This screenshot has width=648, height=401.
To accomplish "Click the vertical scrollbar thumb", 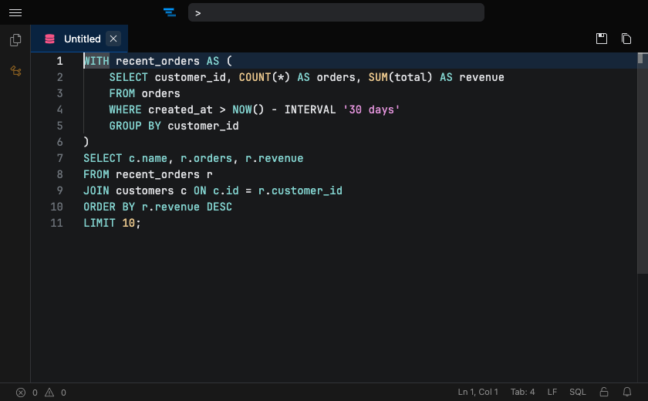I will [x=642, y=163].
